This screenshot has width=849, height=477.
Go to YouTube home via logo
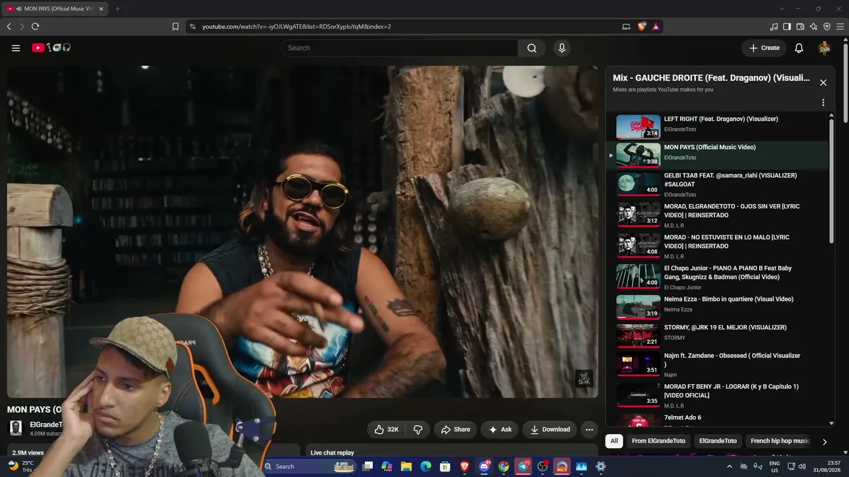point(51,48)
